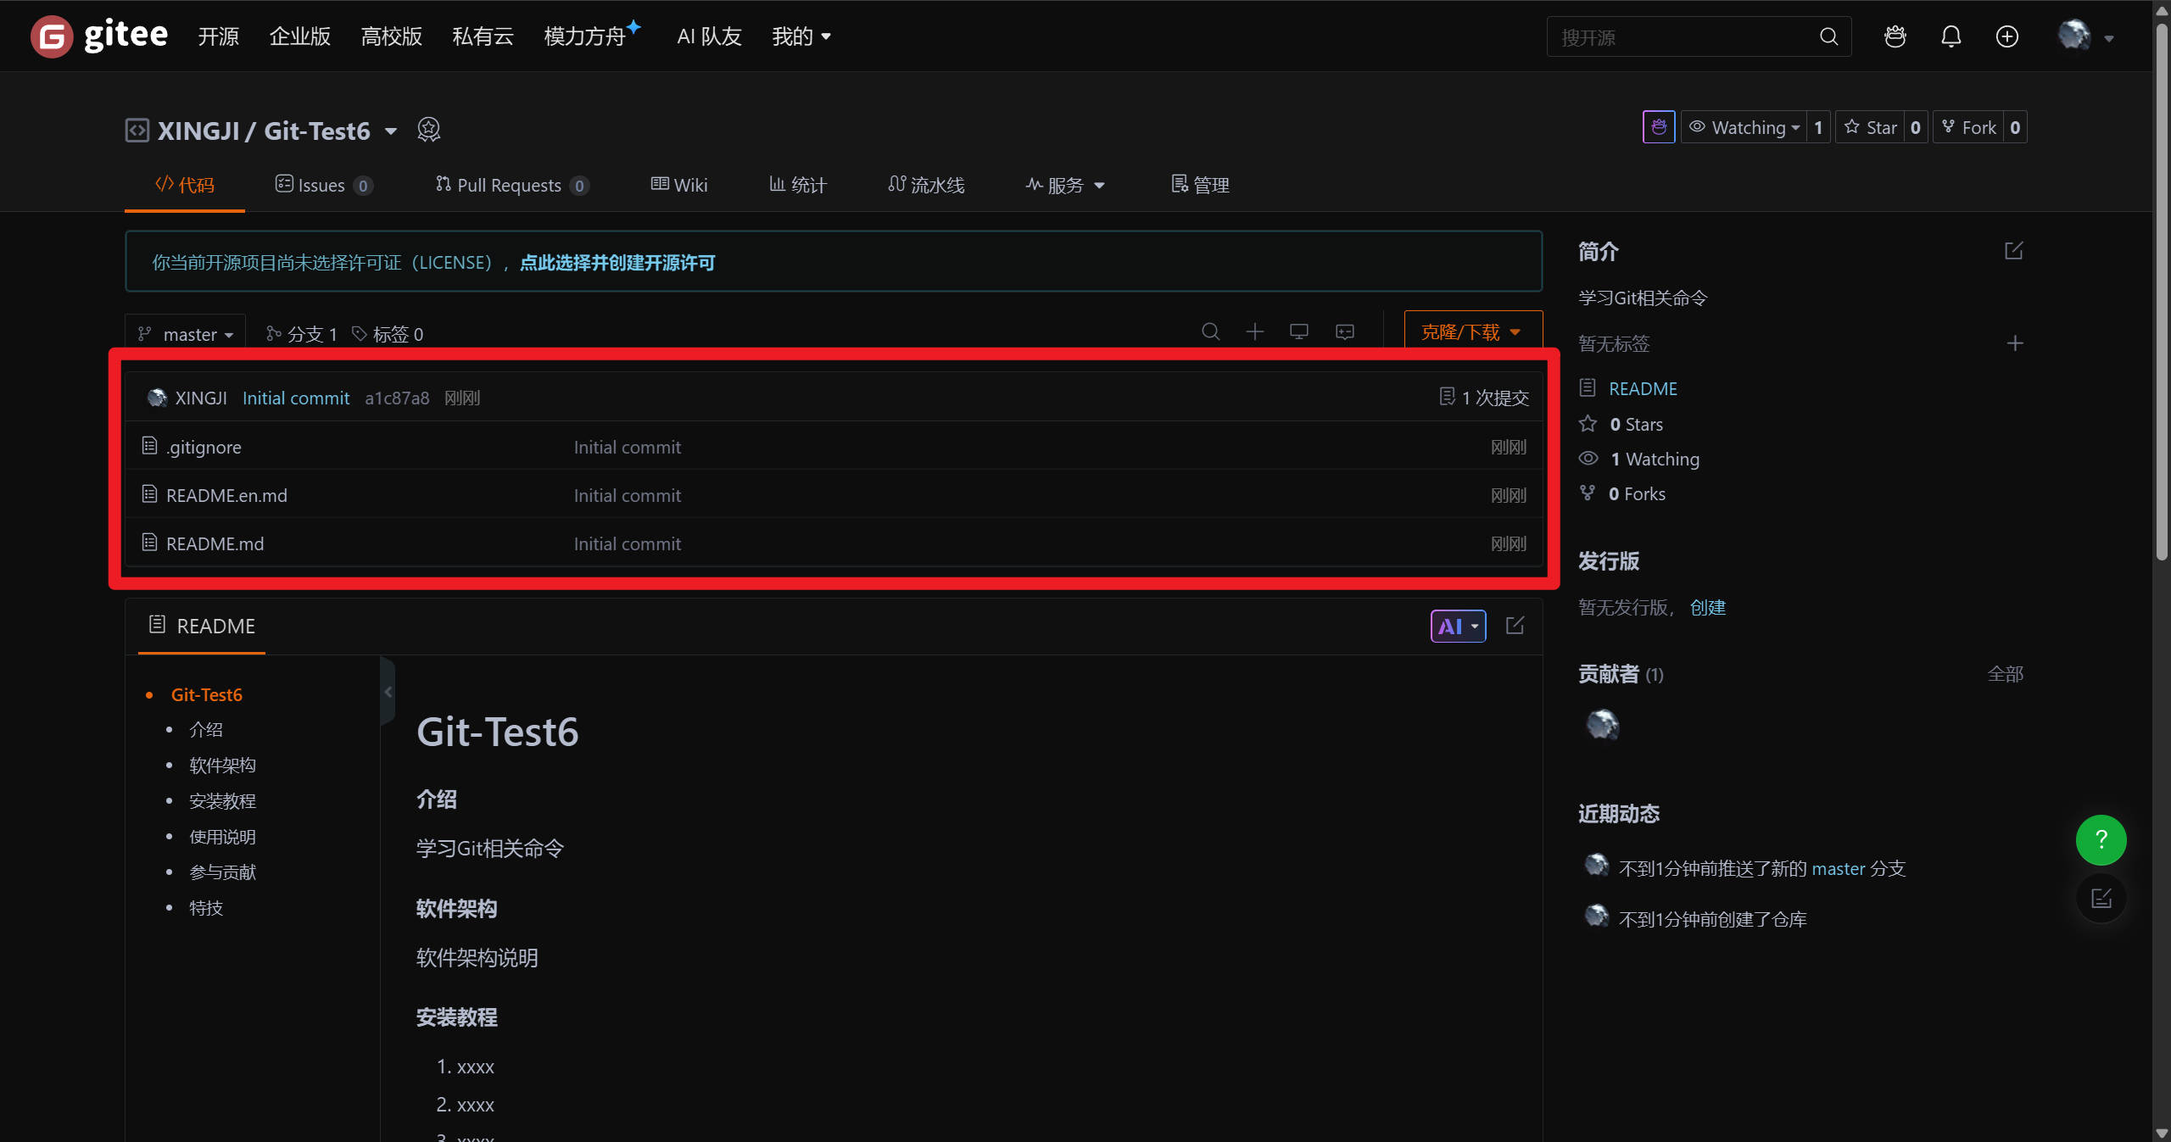View the 1 次提交 commit history

pos(1484,398)
